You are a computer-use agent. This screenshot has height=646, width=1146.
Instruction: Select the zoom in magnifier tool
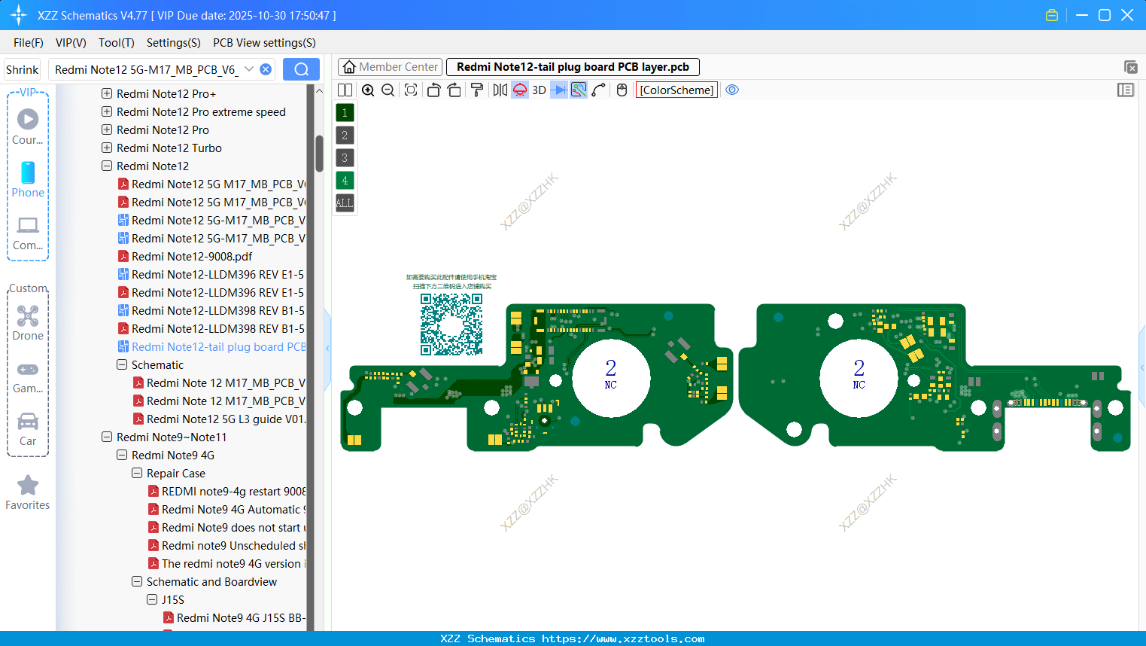368,90
